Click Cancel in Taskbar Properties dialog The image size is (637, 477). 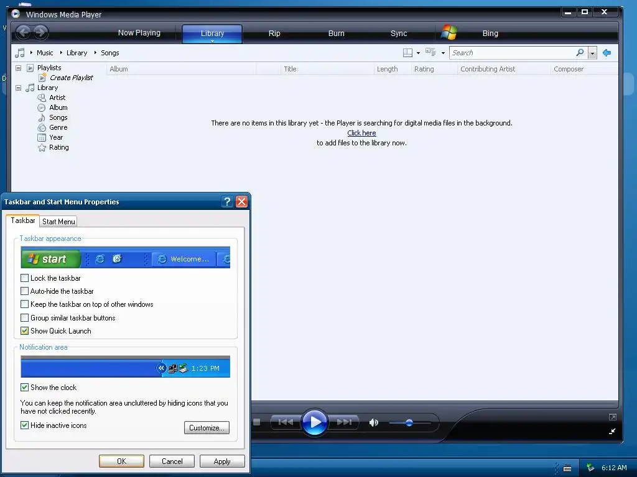pos(172,461)
